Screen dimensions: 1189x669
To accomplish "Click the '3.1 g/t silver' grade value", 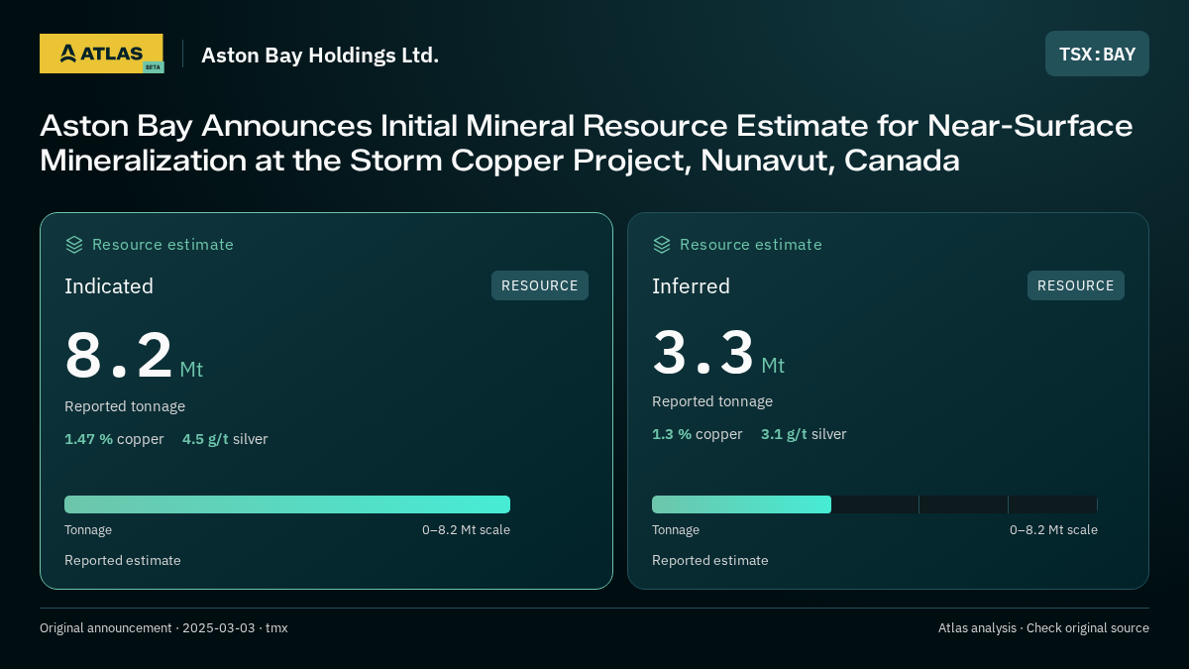I will [x=804, y=434].
